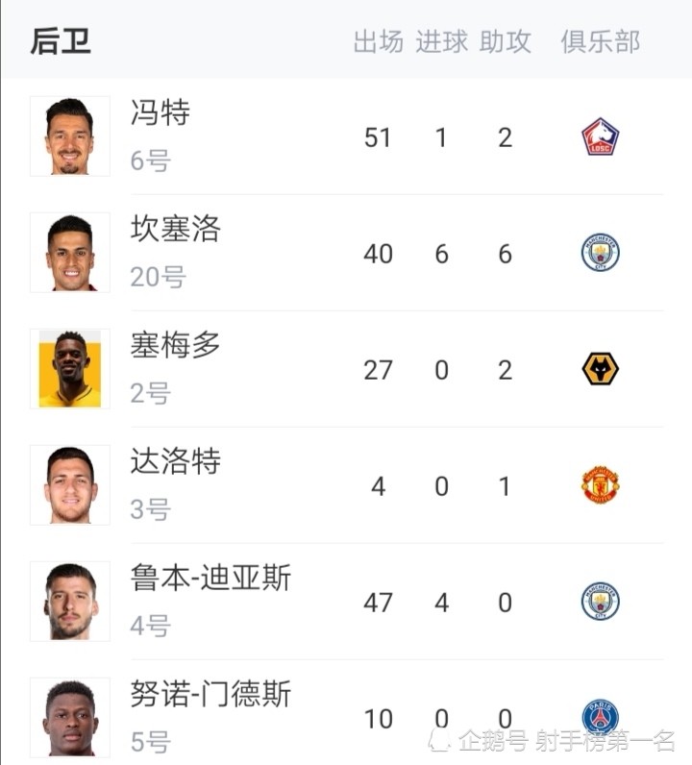The image size is (692, 765).
Task: Click player name 达洛特
Action: 176,461
